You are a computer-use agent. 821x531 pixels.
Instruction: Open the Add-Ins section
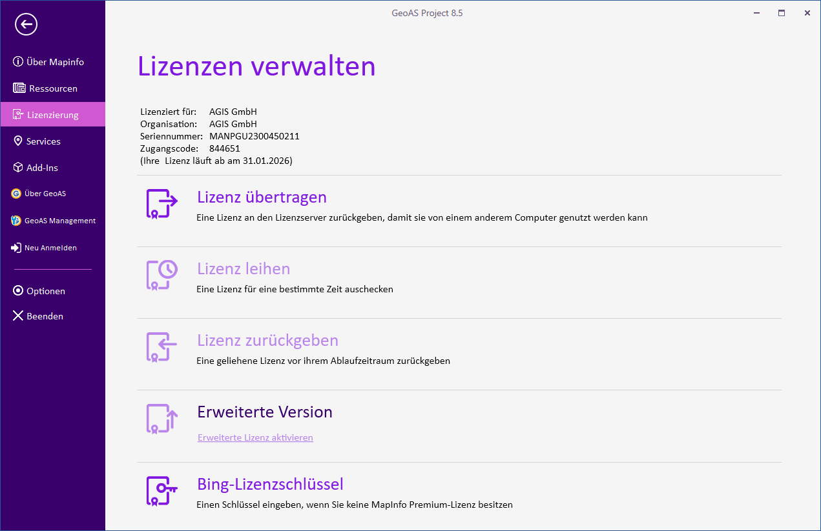[x=42, y=168]
